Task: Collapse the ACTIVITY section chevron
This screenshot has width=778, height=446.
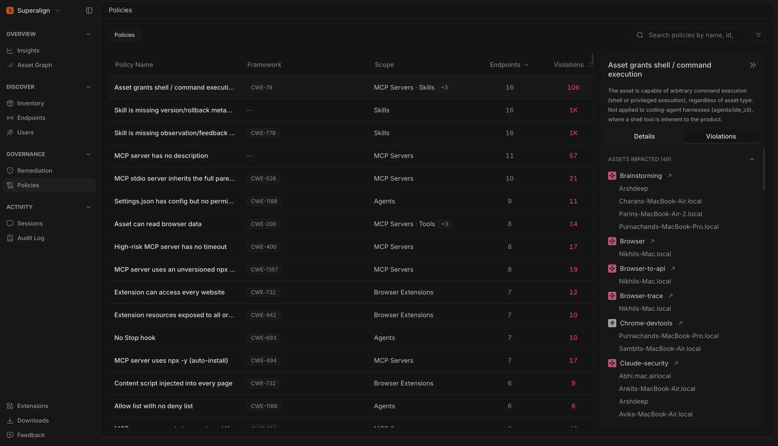Action: click(88, 207)
